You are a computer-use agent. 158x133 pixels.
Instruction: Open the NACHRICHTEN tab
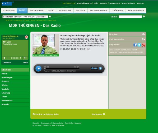(x=37, y=10)
